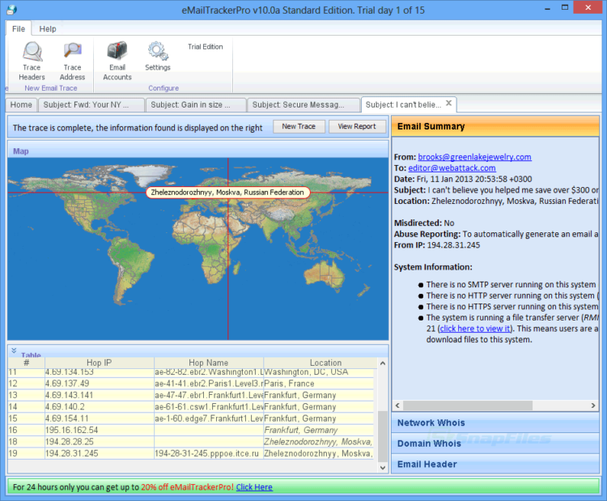The width and height of the screenshot is (607, 501).
Task: Select hop row 4.69.154.11
Action: tap(191, 418)
